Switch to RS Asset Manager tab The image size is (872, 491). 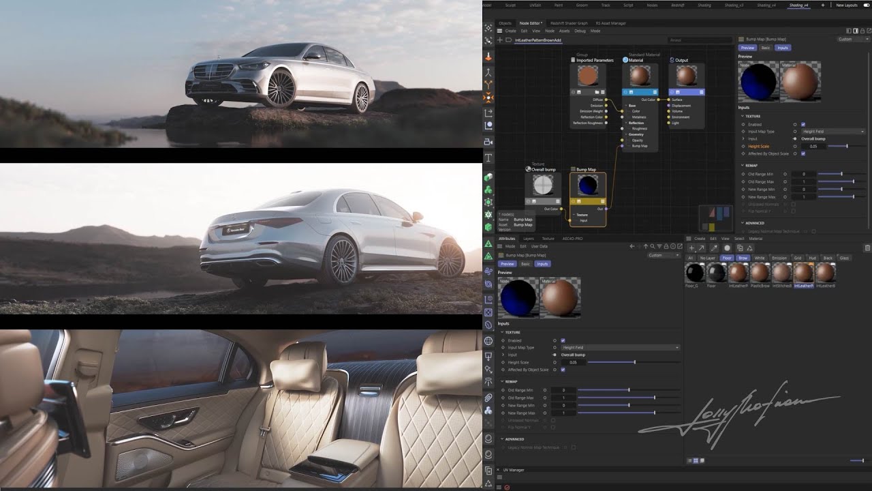tap(611, 23)
